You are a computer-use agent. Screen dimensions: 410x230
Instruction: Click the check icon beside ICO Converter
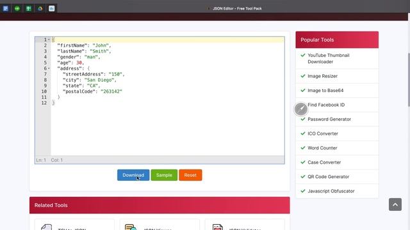pyautogui.click(x=303, y=134)
